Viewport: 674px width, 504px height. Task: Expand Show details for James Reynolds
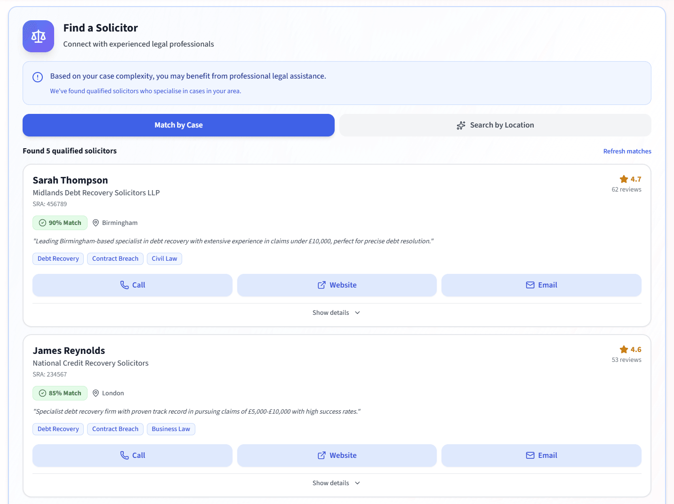tap(337, 483)
